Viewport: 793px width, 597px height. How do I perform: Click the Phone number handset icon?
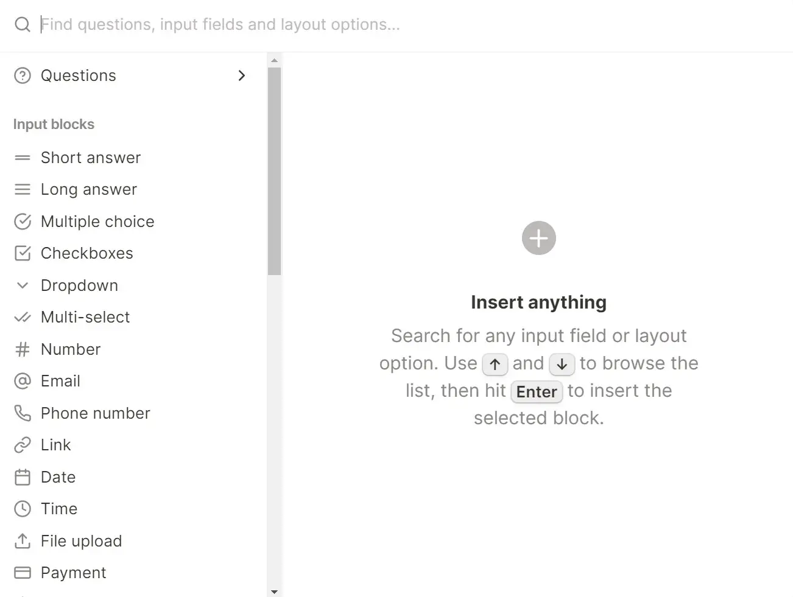click(23, 413)
